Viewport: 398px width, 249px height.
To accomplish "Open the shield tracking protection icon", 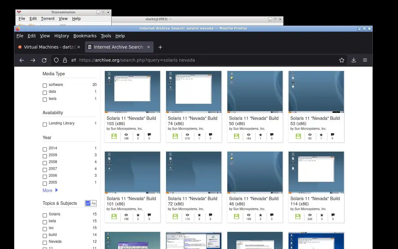I will pos(56,60).
